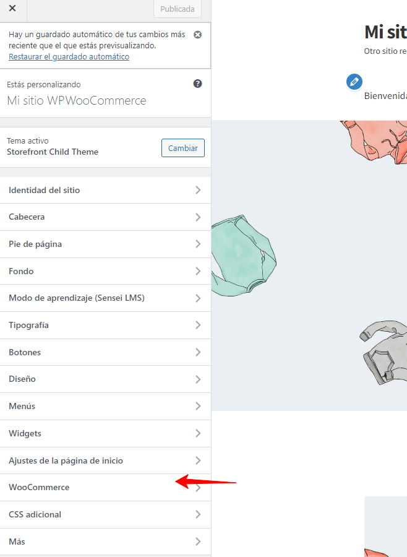Expand Widgets using its chevron
The image size is (407, 557).
click(198, 433)
